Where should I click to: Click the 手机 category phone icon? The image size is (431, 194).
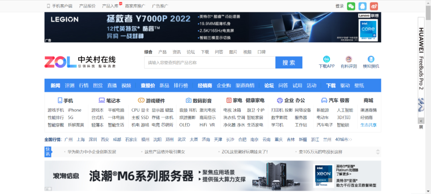pos(60,100)
